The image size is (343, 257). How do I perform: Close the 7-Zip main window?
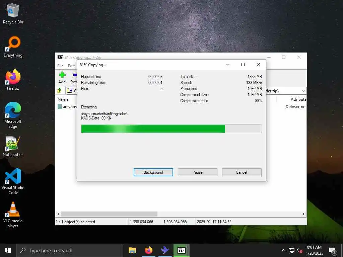point(299,57)
